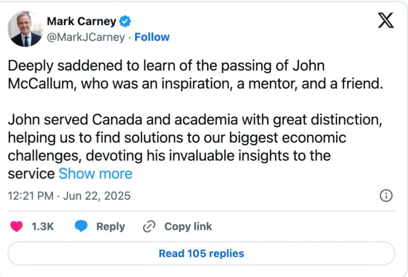The image size is (408, 277).
Task: Expand the post with Show more
Action: tap(95, 174)
